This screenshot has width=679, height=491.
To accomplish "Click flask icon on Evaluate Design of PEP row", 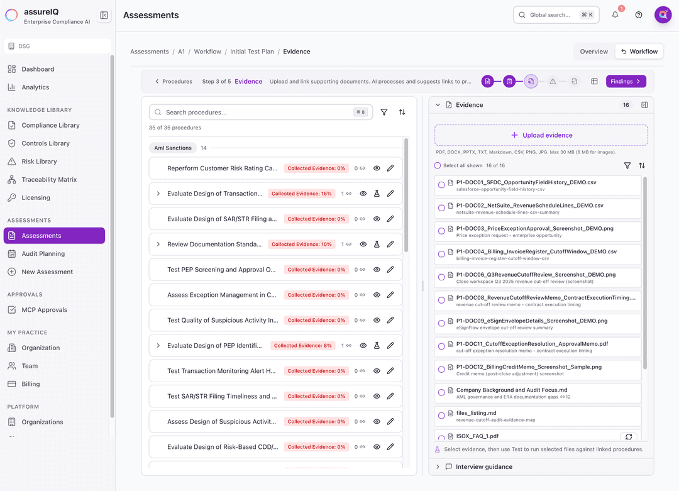I will click(x=377, y=346).
